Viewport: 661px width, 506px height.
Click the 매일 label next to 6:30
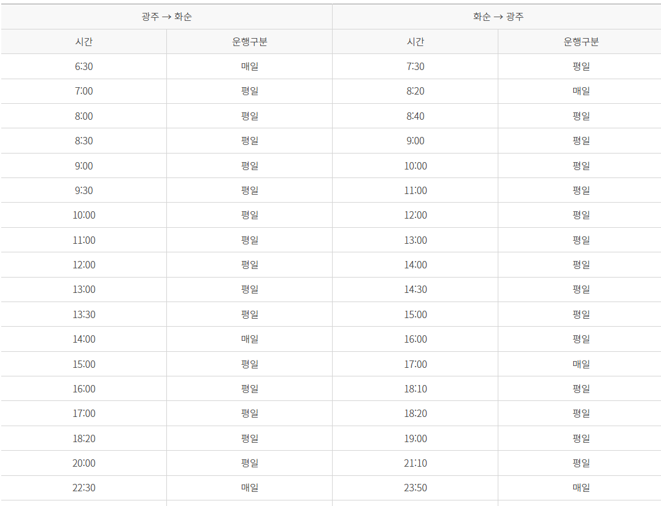pyautogui.click(x=249, y=66)
